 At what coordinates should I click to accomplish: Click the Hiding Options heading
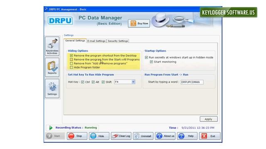point(78,50)
